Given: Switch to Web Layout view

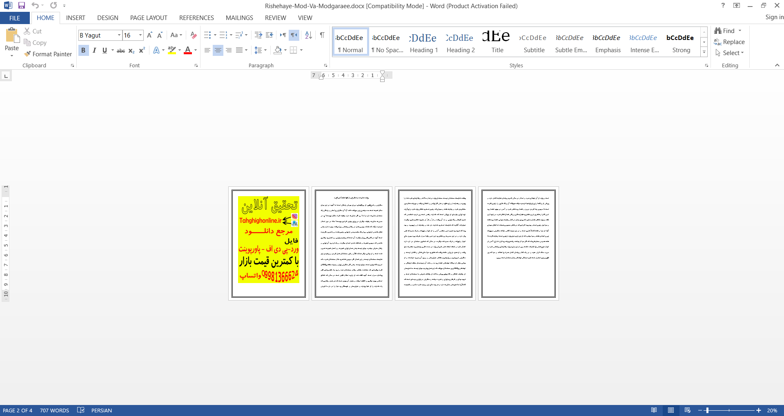Looking at the screenshot, I should coord(688,410).
